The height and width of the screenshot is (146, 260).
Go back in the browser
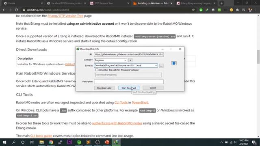click(4, 10)
